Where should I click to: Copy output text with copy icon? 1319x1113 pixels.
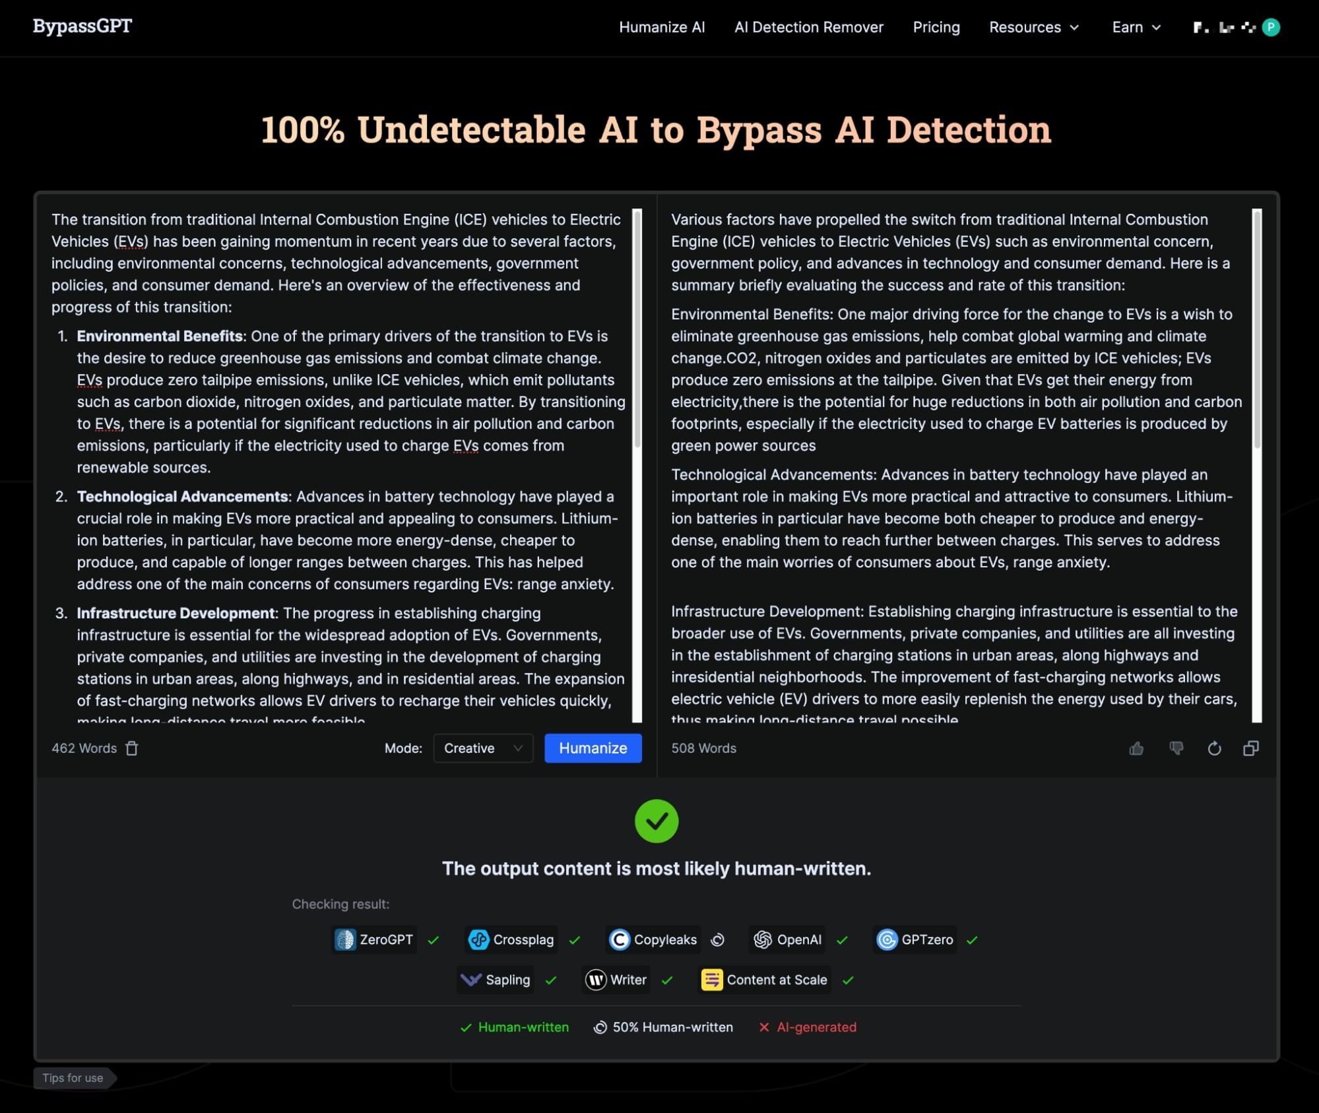point(1251,748)
